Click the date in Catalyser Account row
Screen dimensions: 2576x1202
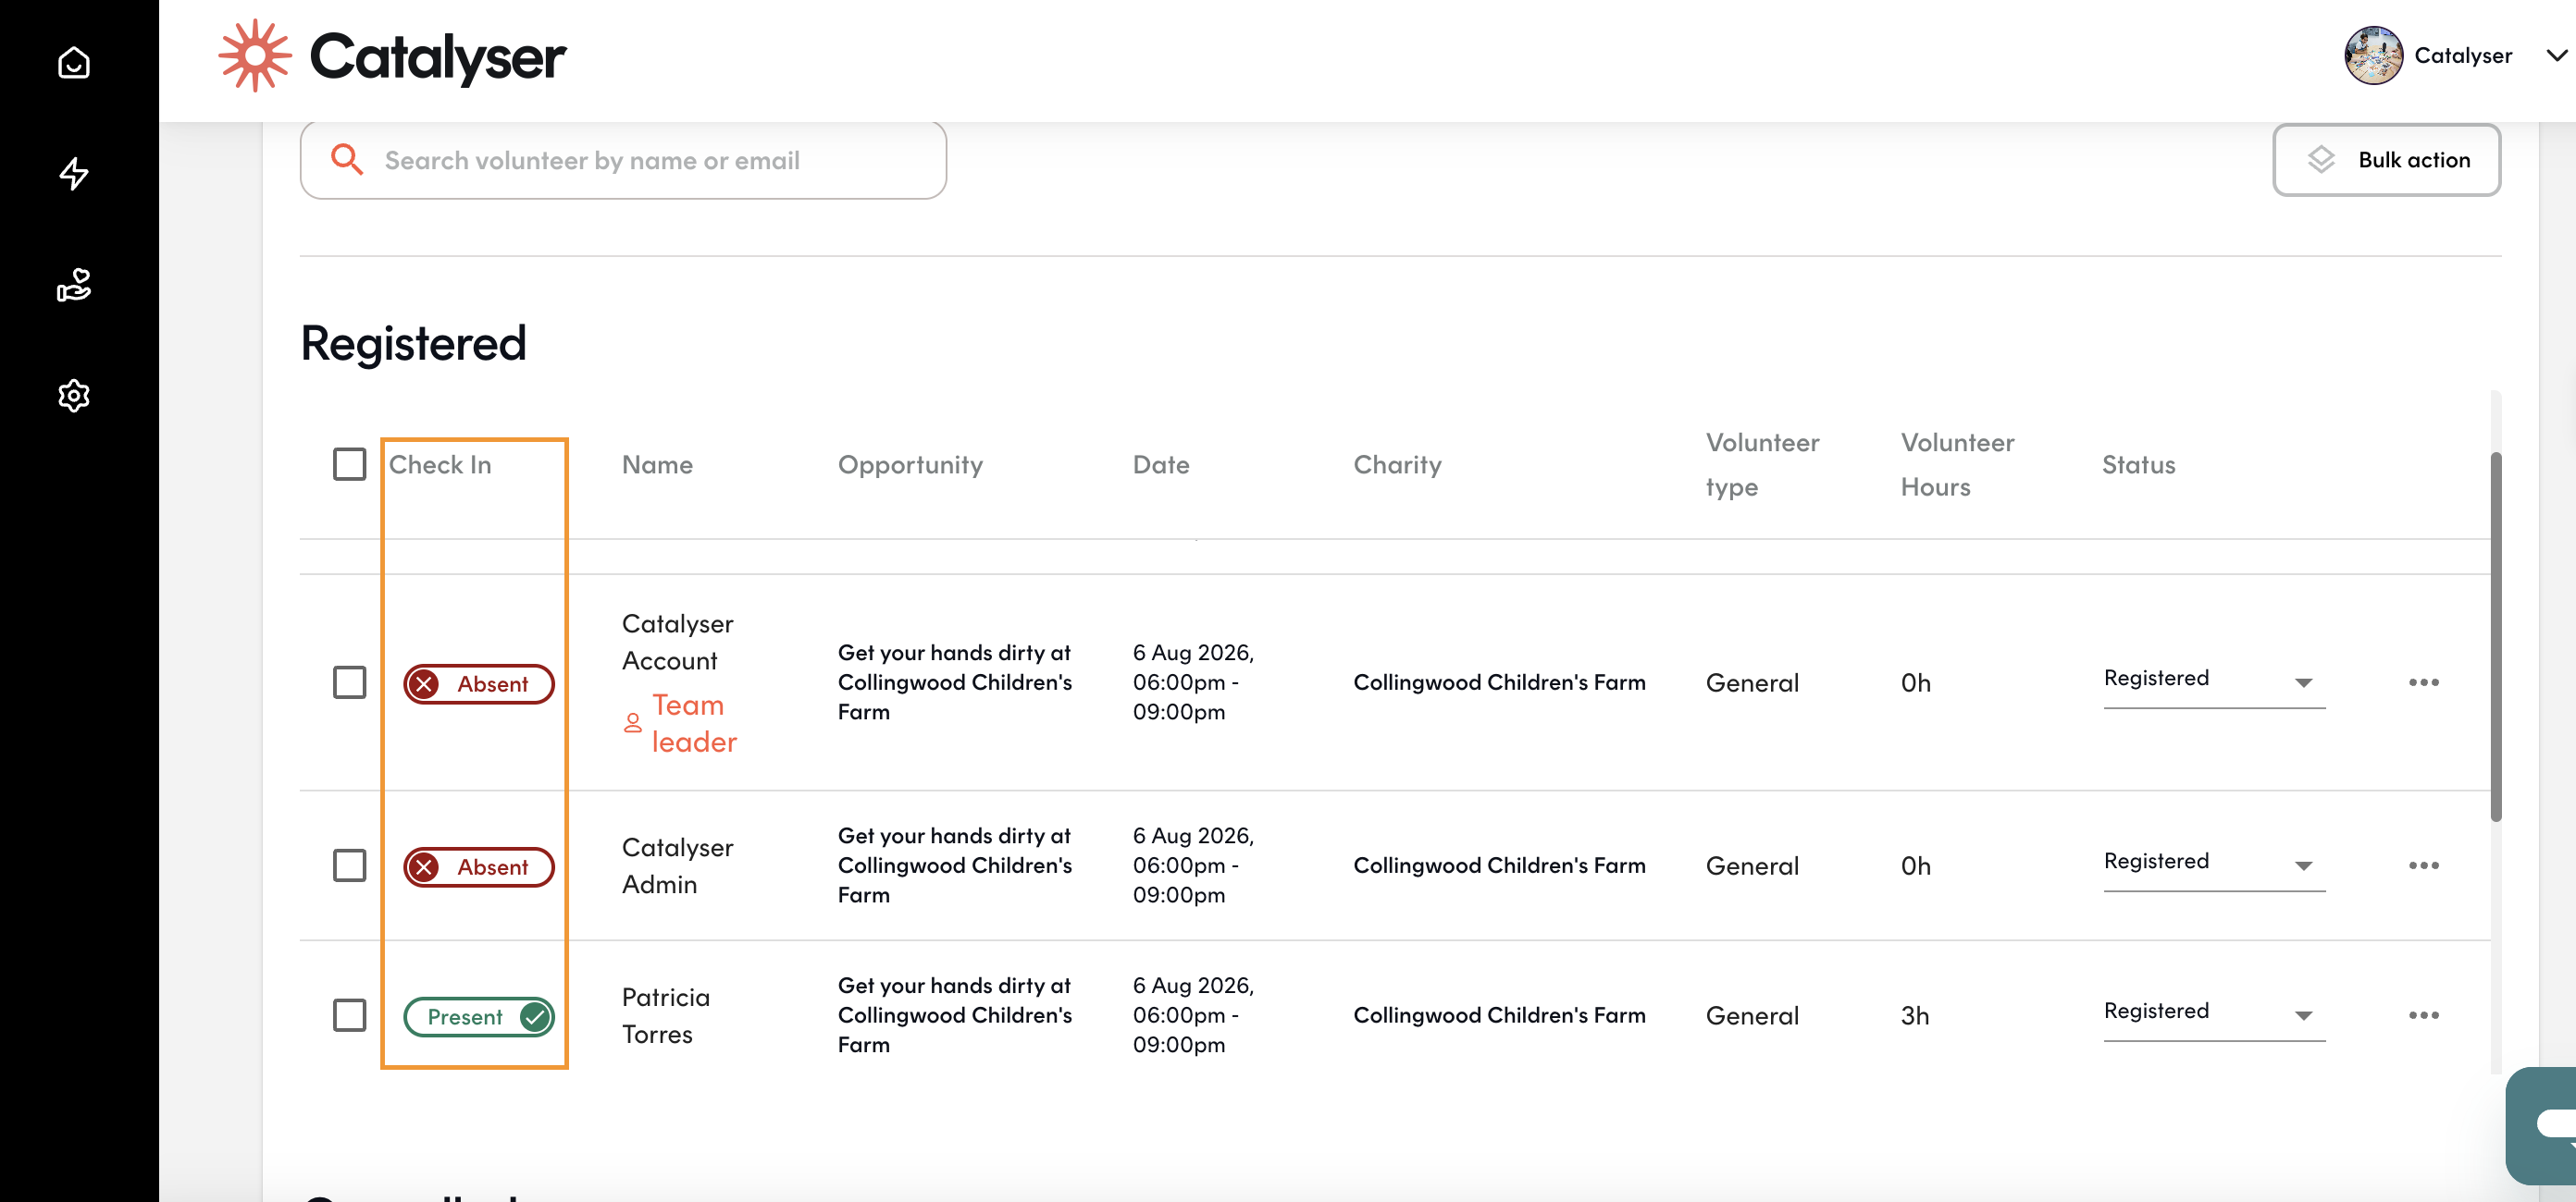click(1193, 682)
